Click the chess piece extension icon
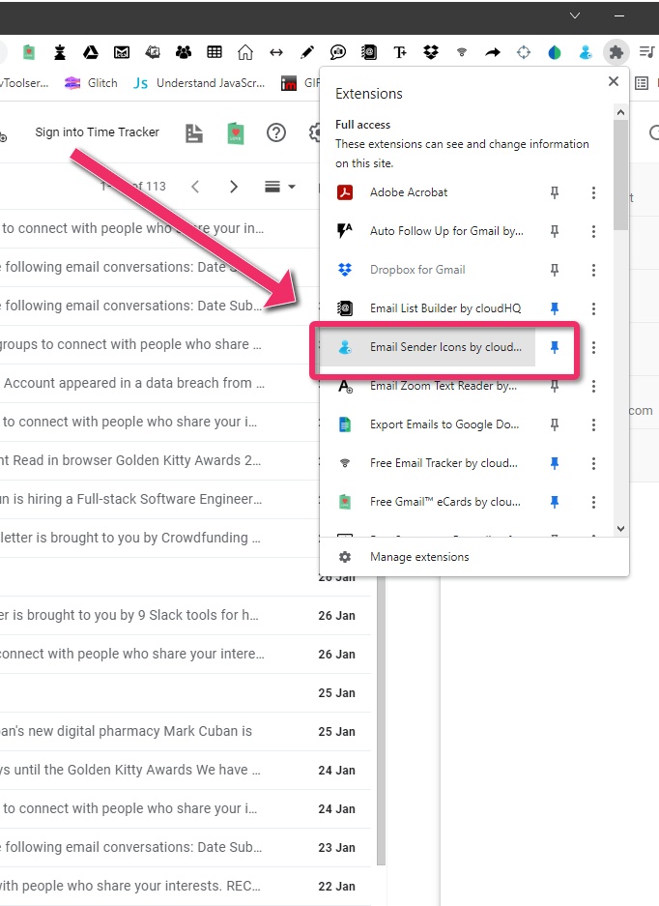659x906 pixels. [60, 52]
